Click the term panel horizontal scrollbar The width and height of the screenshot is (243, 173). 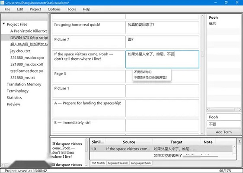(x=222, y=109)
